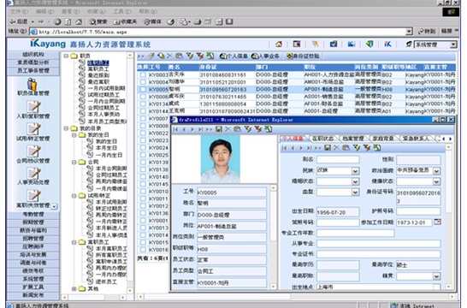Open the 民族 dropdown in profile form

click(x=355, y=171)
